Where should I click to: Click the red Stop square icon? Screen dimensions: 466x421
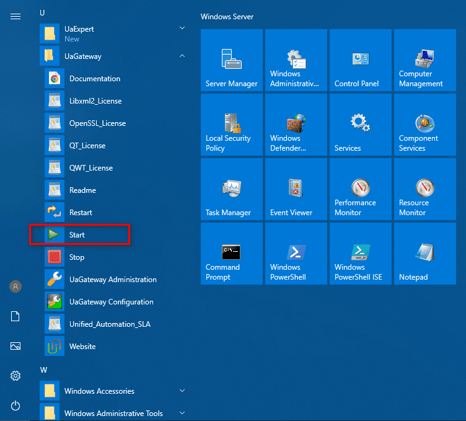click(55, 257)
